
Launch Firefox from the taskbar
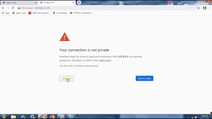[x=52, y=117]
